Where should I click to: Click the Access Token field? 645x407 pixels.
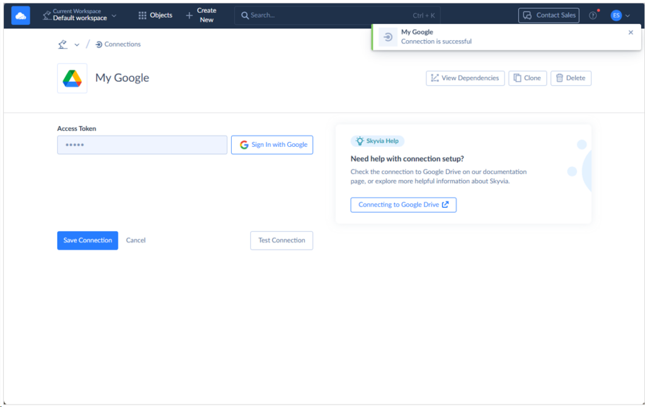tap(142, 145)
